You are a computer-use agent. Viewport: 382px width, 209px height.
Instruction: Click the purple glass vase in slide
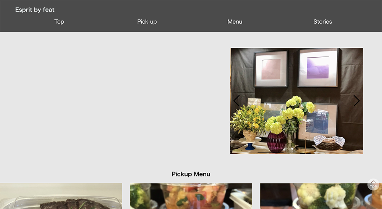point(276,142)
